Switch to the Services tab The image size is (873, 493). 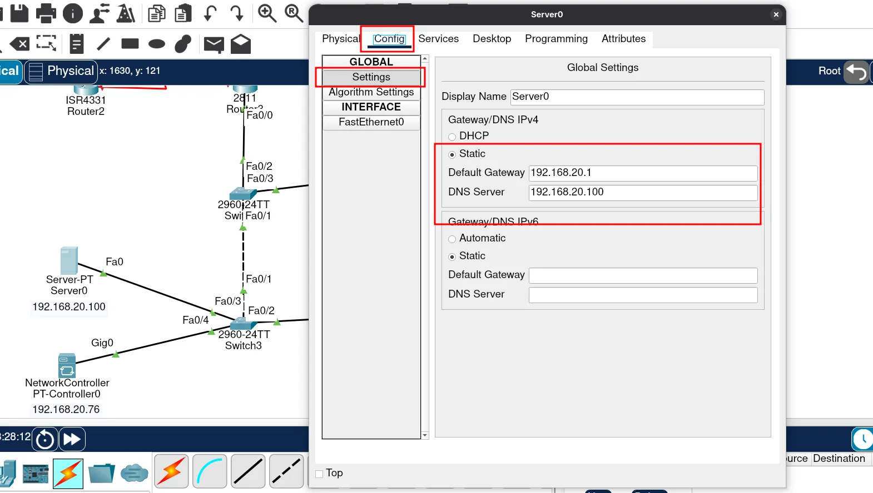[438, 39]
